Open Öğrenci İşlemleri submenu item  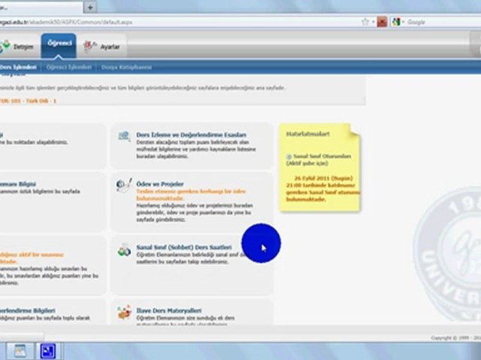click(x=69, y=67)
